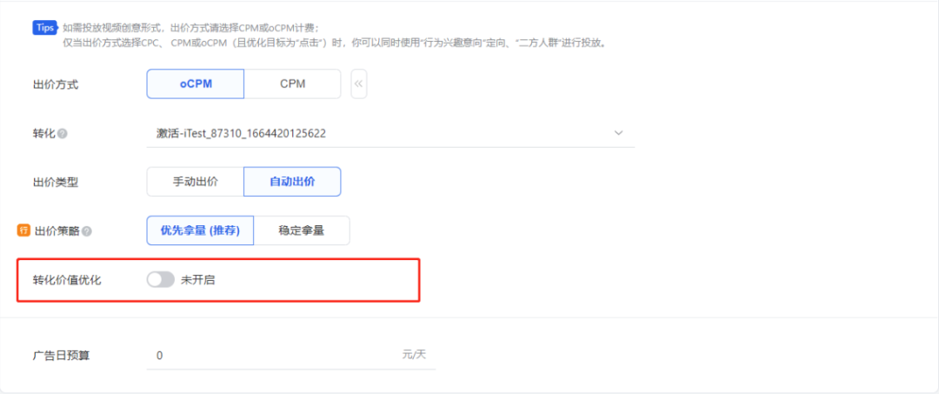Open the 转化 conversion dropdown

click(x=390, y=133)
